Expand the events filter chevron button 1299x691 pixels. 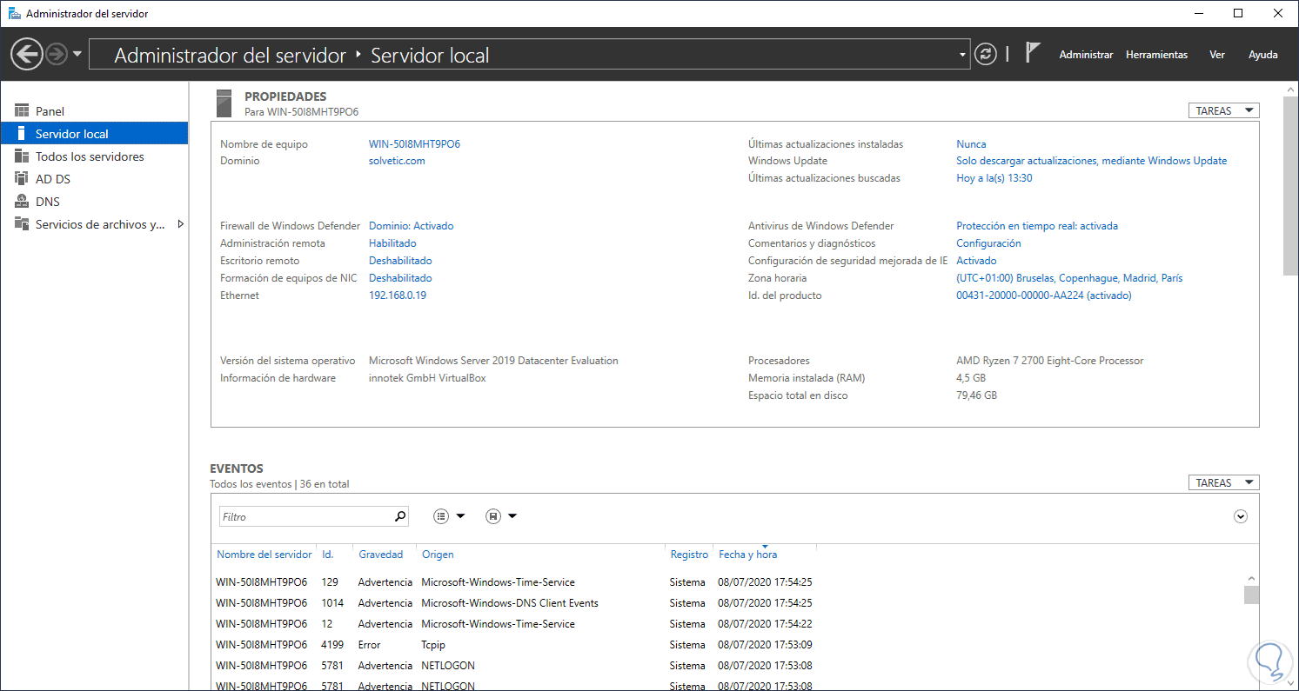1241,516
